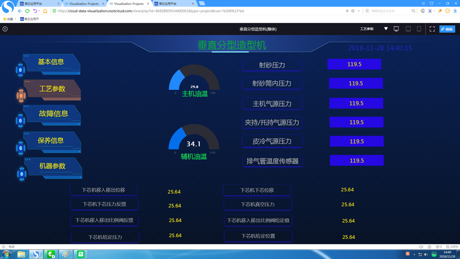This screenshot has height=259, width=460.
Task: Expand the 工艺参数 page dropdown
Action: tap(386, 29)
